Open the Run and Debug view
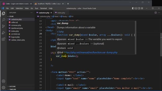 (x=3, y=33)
